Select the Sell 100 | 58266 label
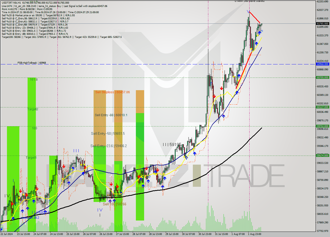 tap(114, 204)
